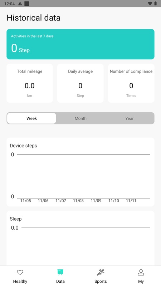Open the Daily average card

click(80, 83)
